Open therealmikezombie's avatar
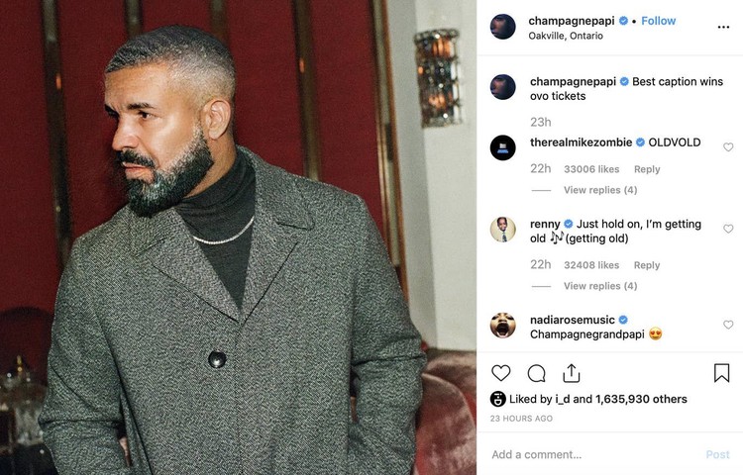Viewport: 743px width, 475px height. [x=502, y=147]
